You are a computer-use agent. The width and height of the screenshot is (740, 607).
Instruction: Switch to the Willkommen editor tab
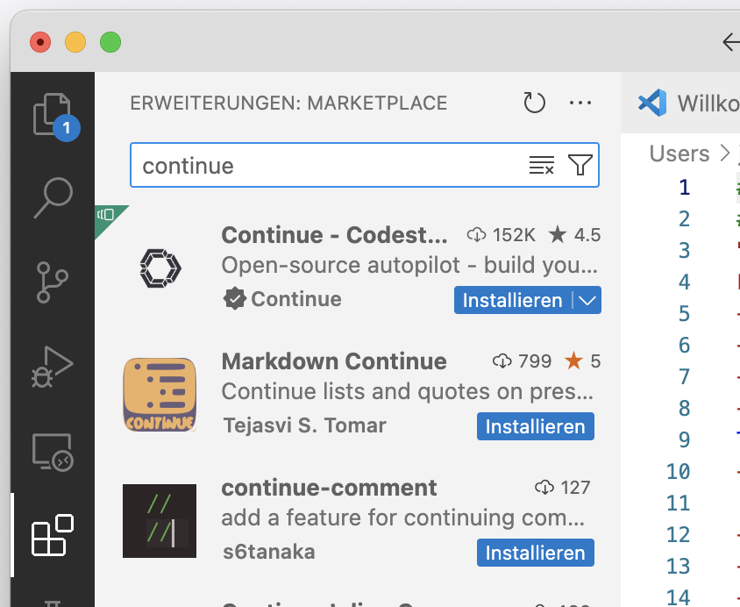pos(689,103)
